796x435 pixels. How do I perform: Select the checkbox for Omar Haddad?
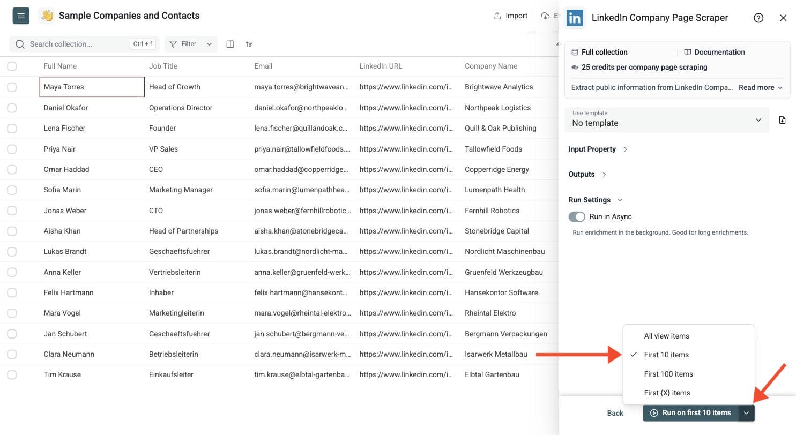12,169
